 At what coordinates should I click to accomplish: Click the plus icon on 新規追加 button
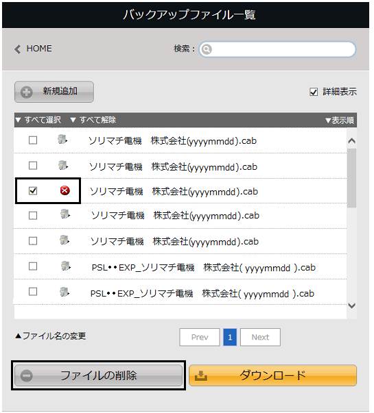[x=27, y=92]
